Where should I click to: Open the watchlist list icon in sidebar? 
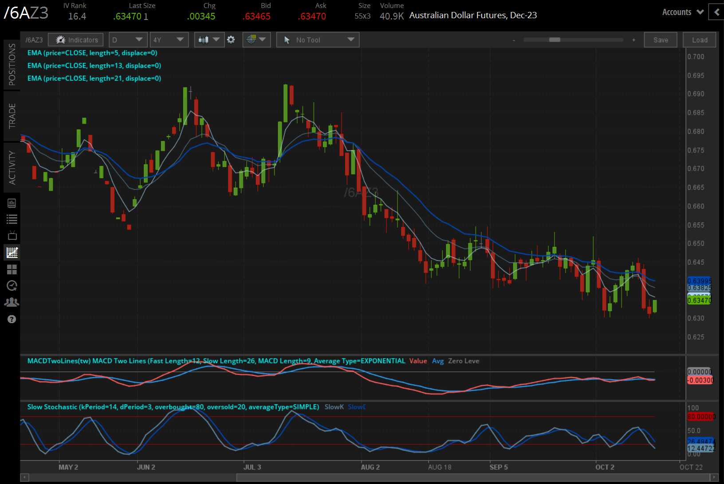pyautogui.click(x=12, y=219)
